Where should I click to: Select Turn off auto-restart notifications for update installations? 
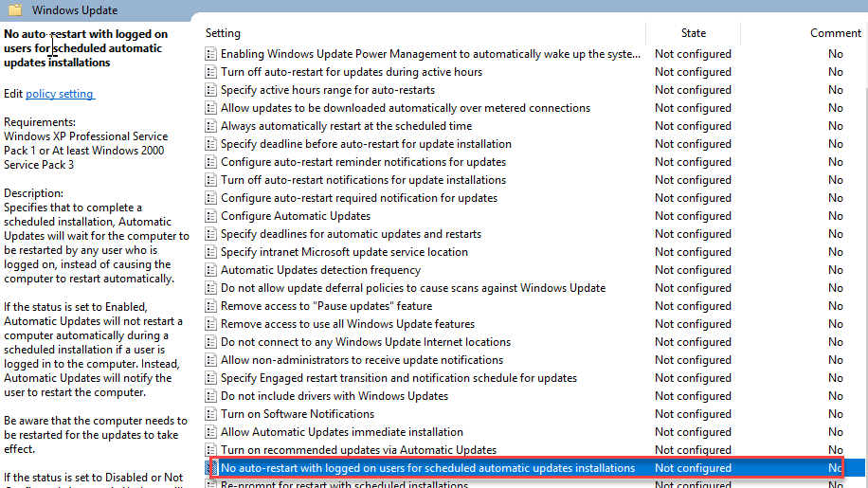coord(363,180)
